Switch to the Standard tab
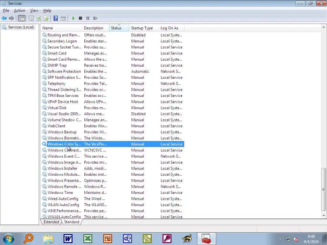Viewport: 327px width, 245px height. coord(72,222)
